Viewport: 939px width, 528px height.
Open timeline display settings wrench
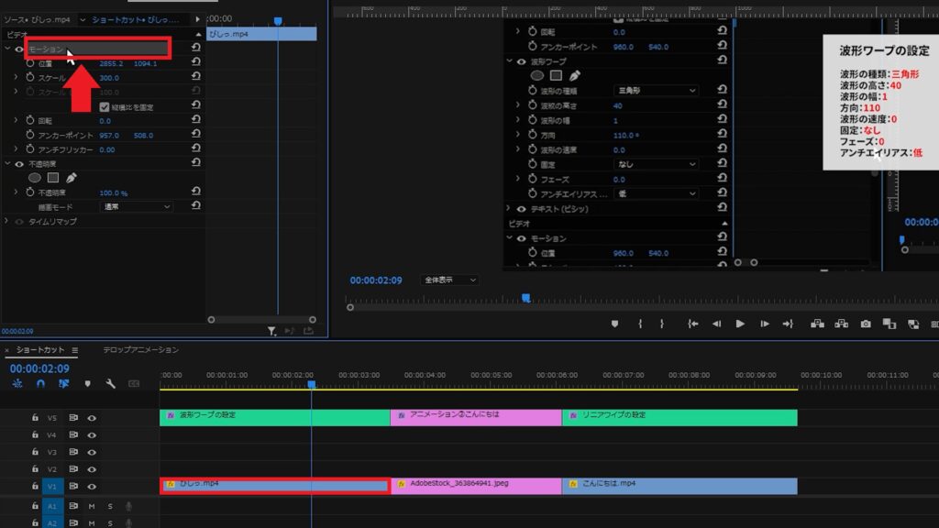tap(111, 384)
